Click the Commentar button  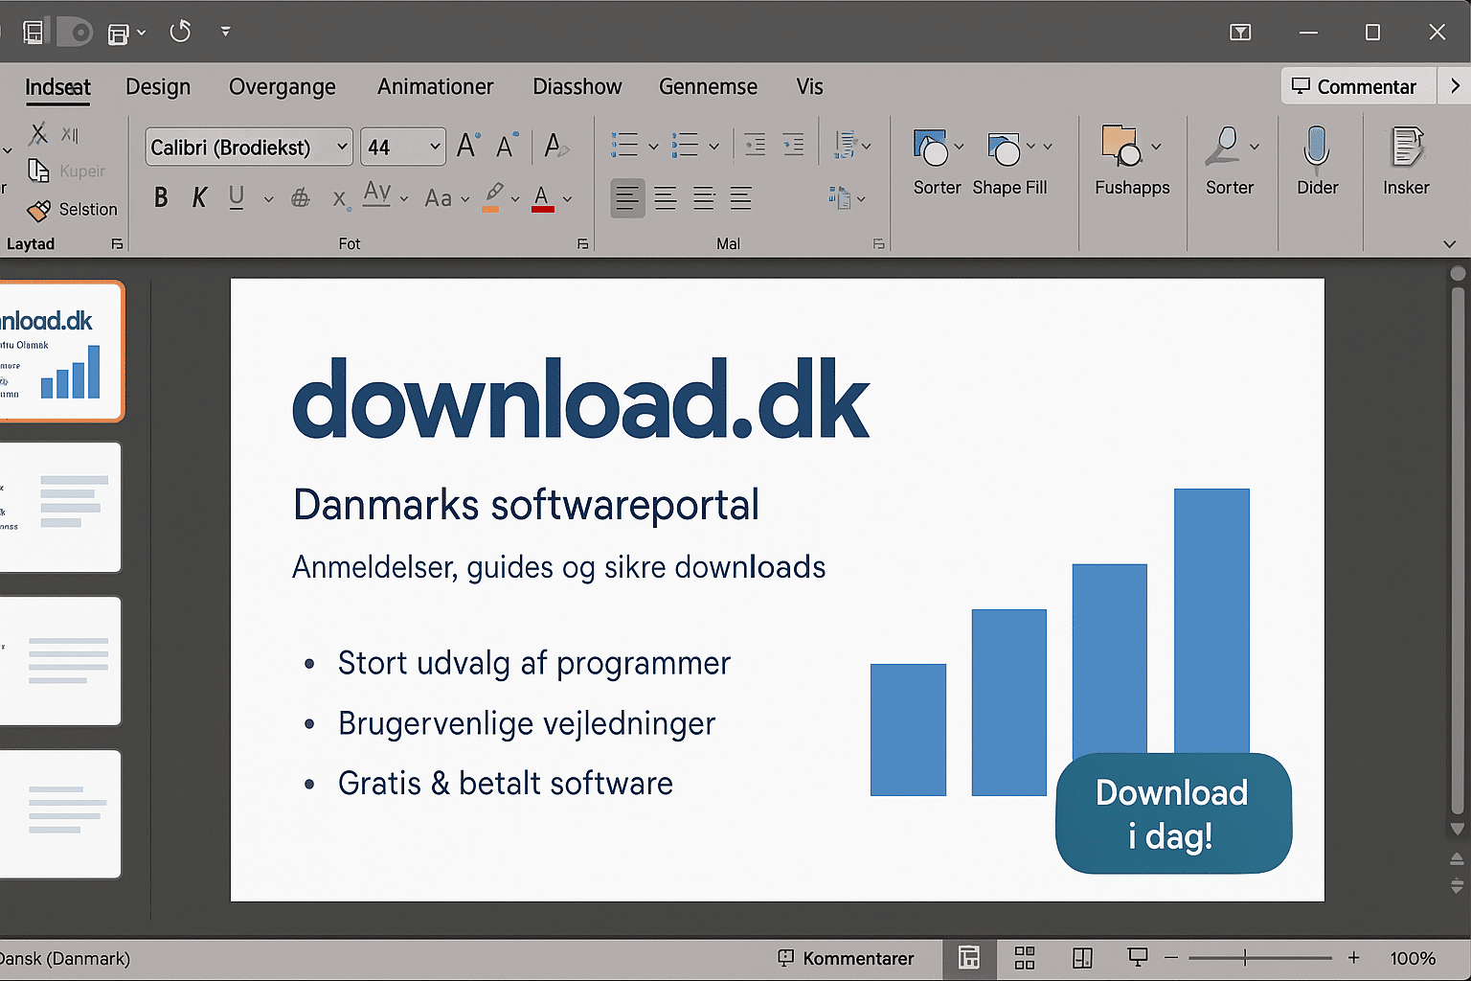(x=1357, y=86)
